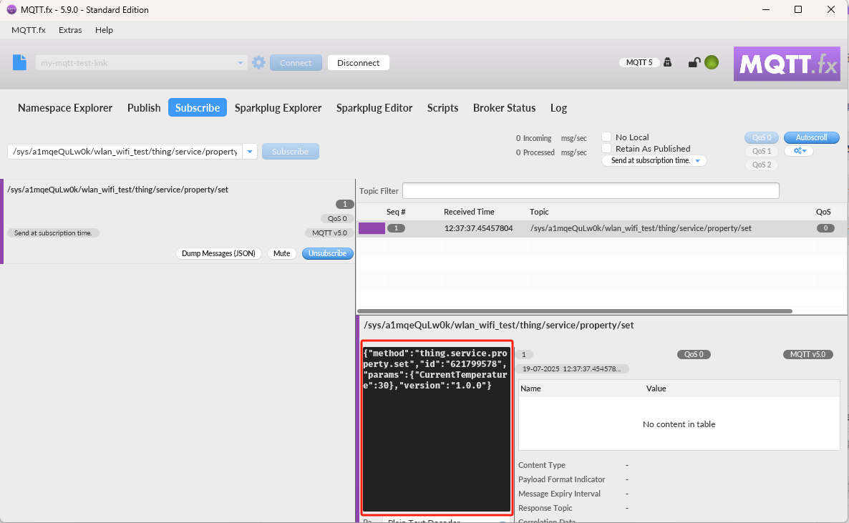The width and height of the screenshot is (849, 523).
Task: Open the gears options menu below Autoscroll
Action: click(x=799, y=151)
